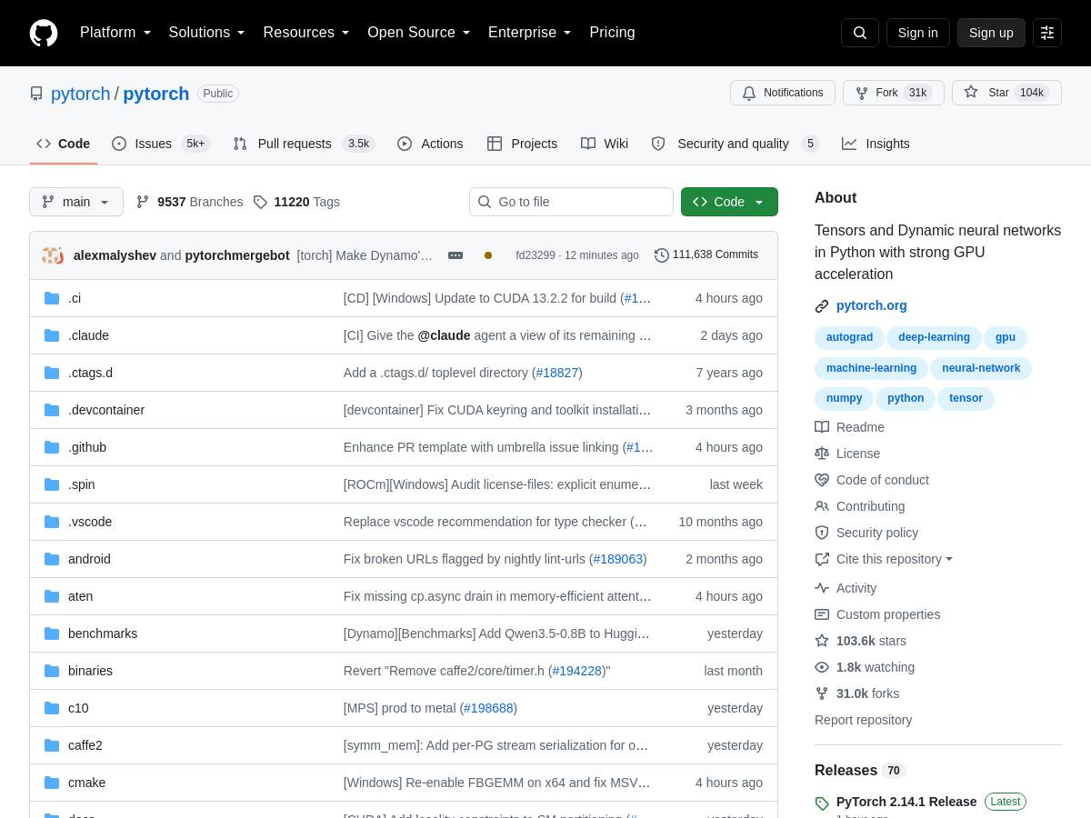This screenshot has width=1091, height=818.
Task: Open the appearance settings sliders icon
Action: (x=1047, y=33)
